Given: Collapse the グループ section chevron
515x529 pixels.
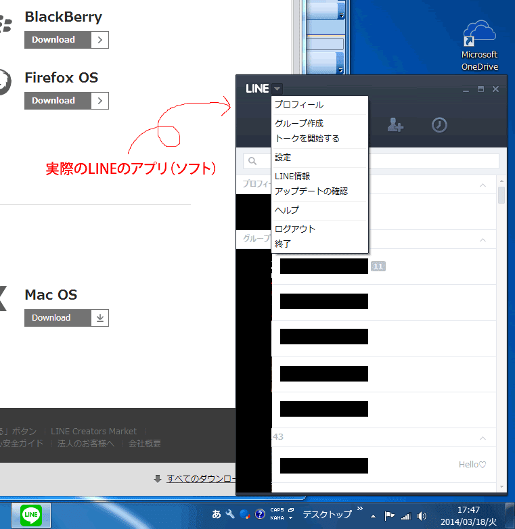Looking at the screenshot, I should pyautogui.click(x=483, y=240).
